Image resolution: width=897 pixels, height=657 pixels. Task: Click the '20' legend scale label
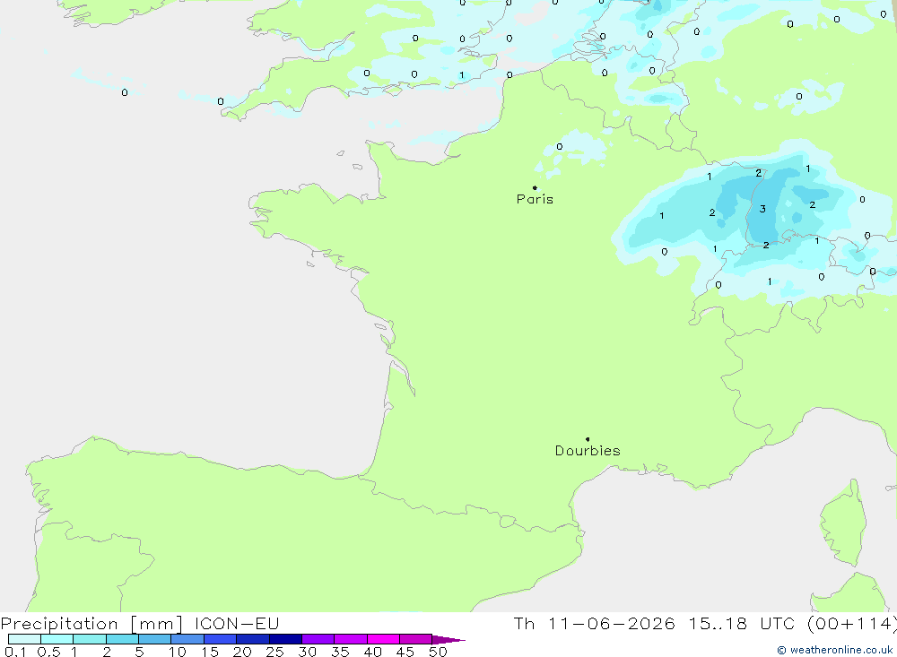point(242,652)
